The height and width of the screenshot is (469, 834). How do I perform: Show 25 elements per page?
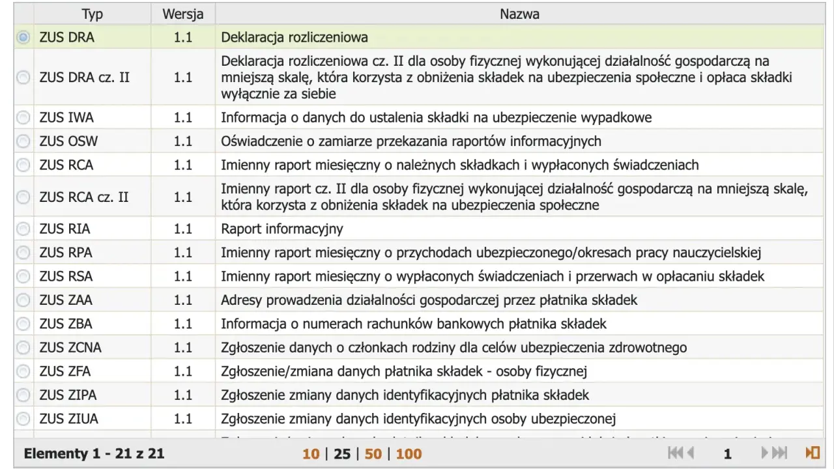[x=342, y=453]
